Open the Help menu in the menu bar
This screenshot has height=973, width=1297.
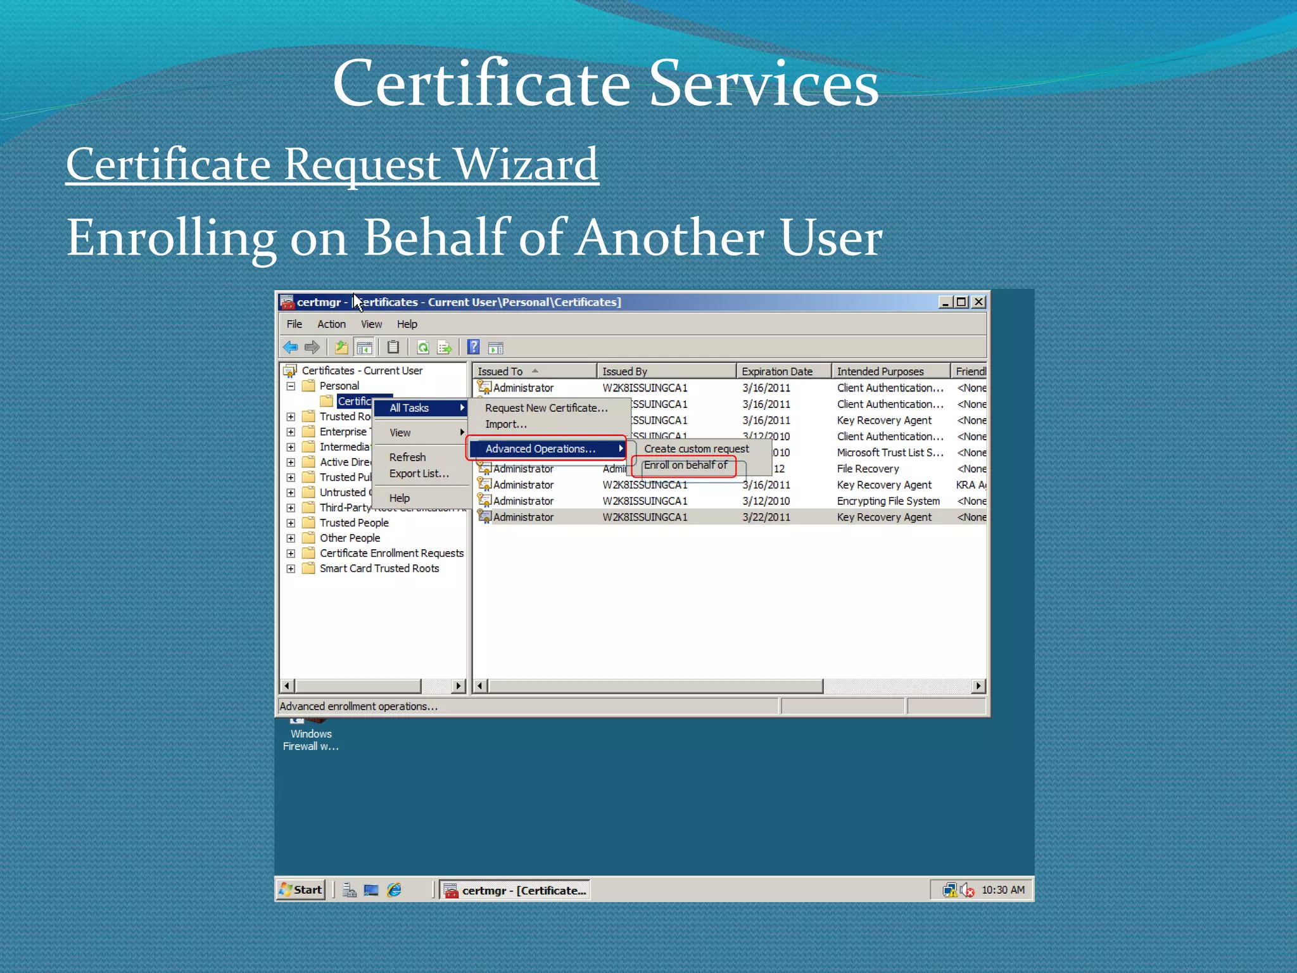(x=407, y=324)
